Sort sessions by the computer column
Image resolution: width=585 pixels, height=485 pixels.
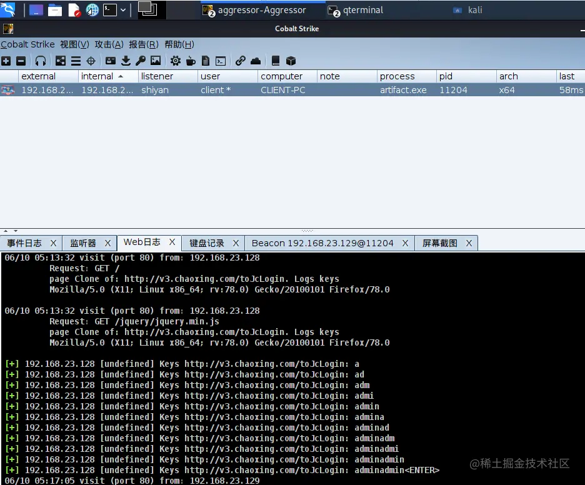pos(287,76)
